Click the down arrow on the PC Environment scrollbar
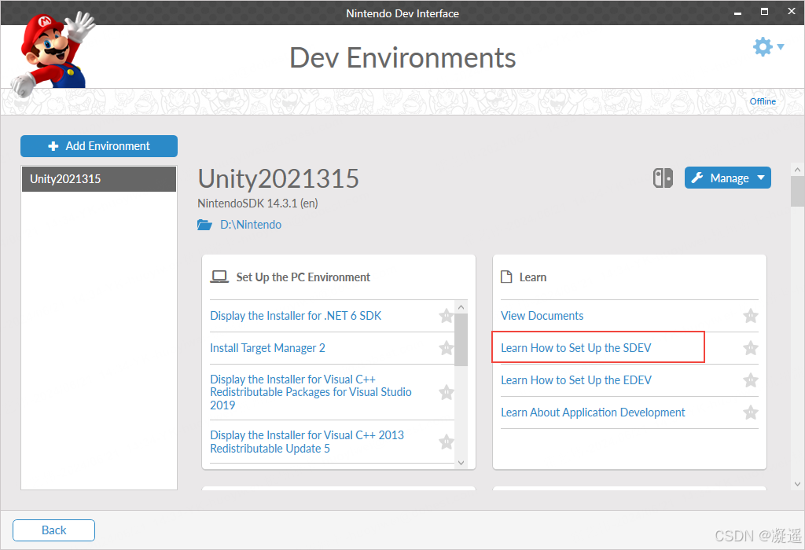Screen dimensions: 805x550 click(x=460, y=463)
